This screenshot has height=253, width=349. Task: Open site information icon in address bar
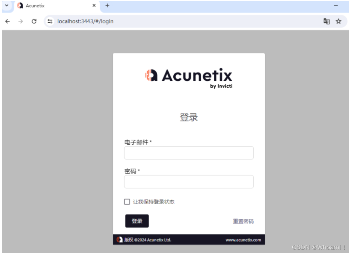pyautogui.click(x=50, y=21)
